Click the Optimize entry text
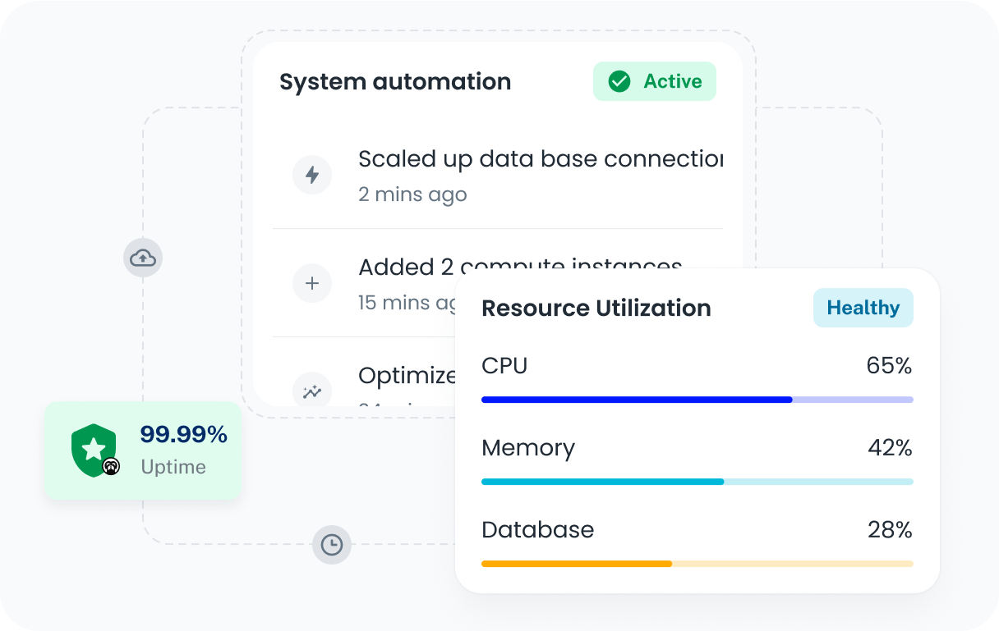This screenshot has width=999, height=631. point(407,376)
